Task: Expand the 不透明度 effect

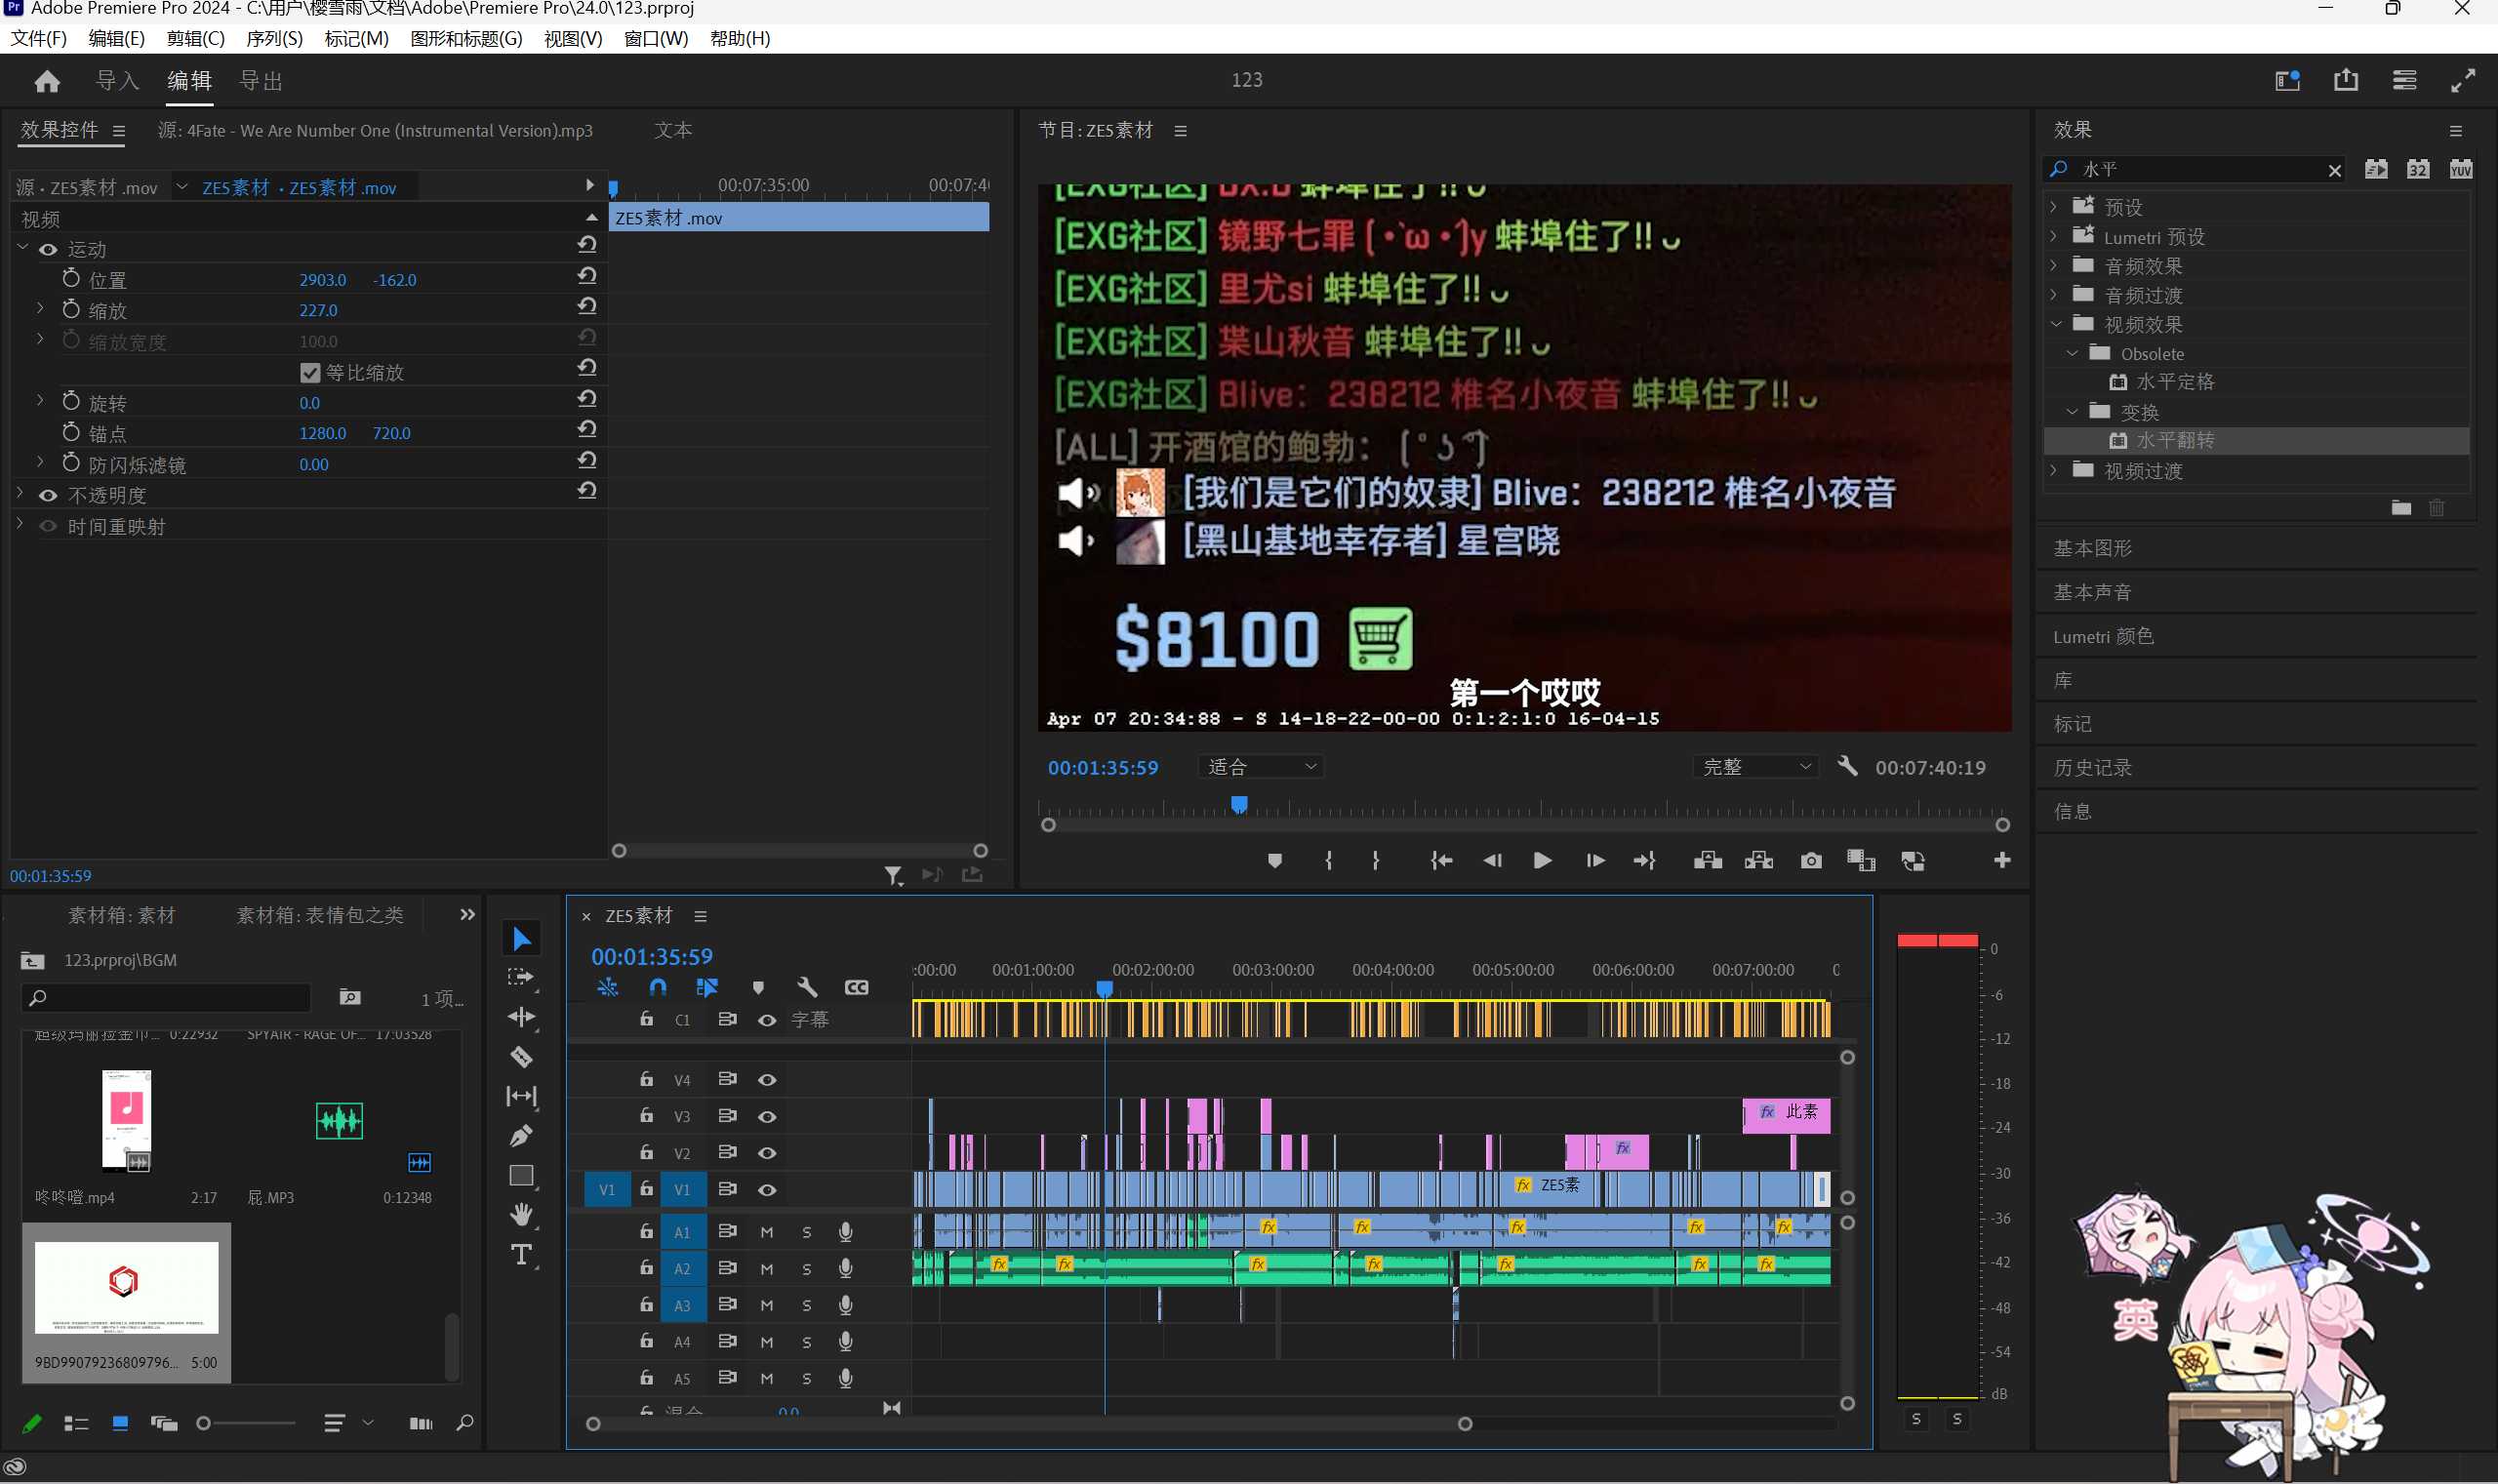Action: 20,493
